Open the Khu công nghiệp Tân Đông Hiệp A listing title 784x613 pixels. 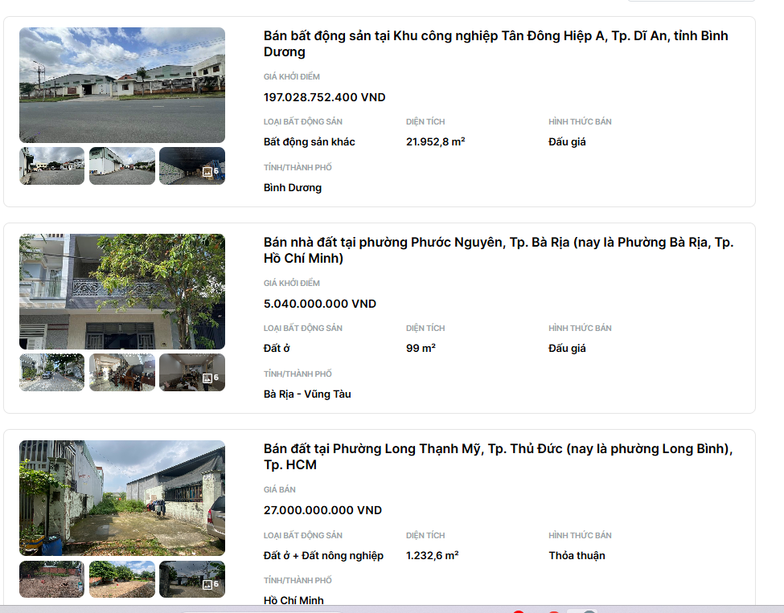click(495, 44)
